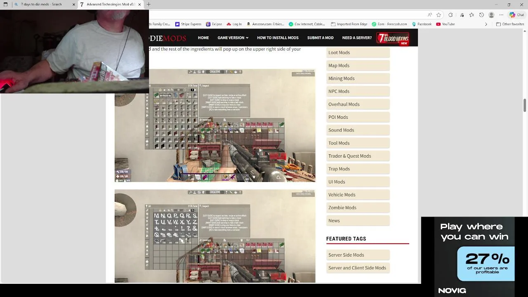
Task: Open the Stripe Express bookmark
Action: pos(188,24)
